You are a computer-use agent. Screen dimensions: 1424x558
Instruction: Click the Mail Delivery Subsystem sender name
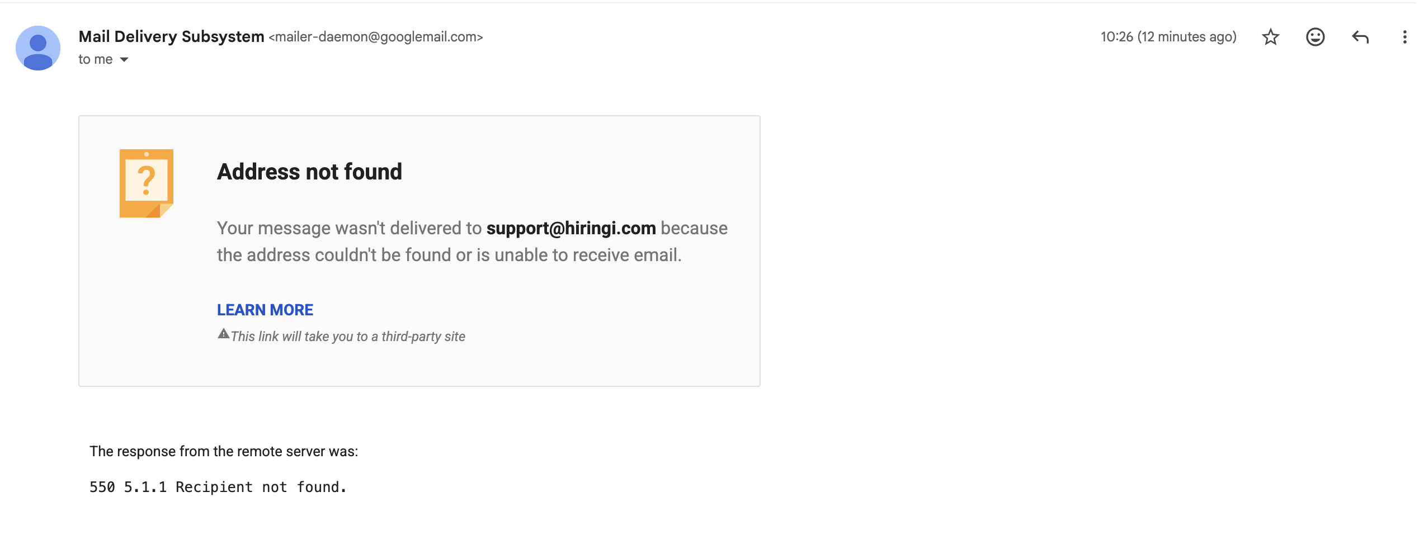click(x=171, y=36)
